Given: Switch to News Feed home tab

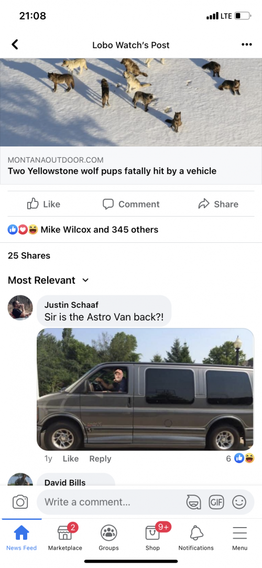Looking at the screenshot, I should point(21,538).
